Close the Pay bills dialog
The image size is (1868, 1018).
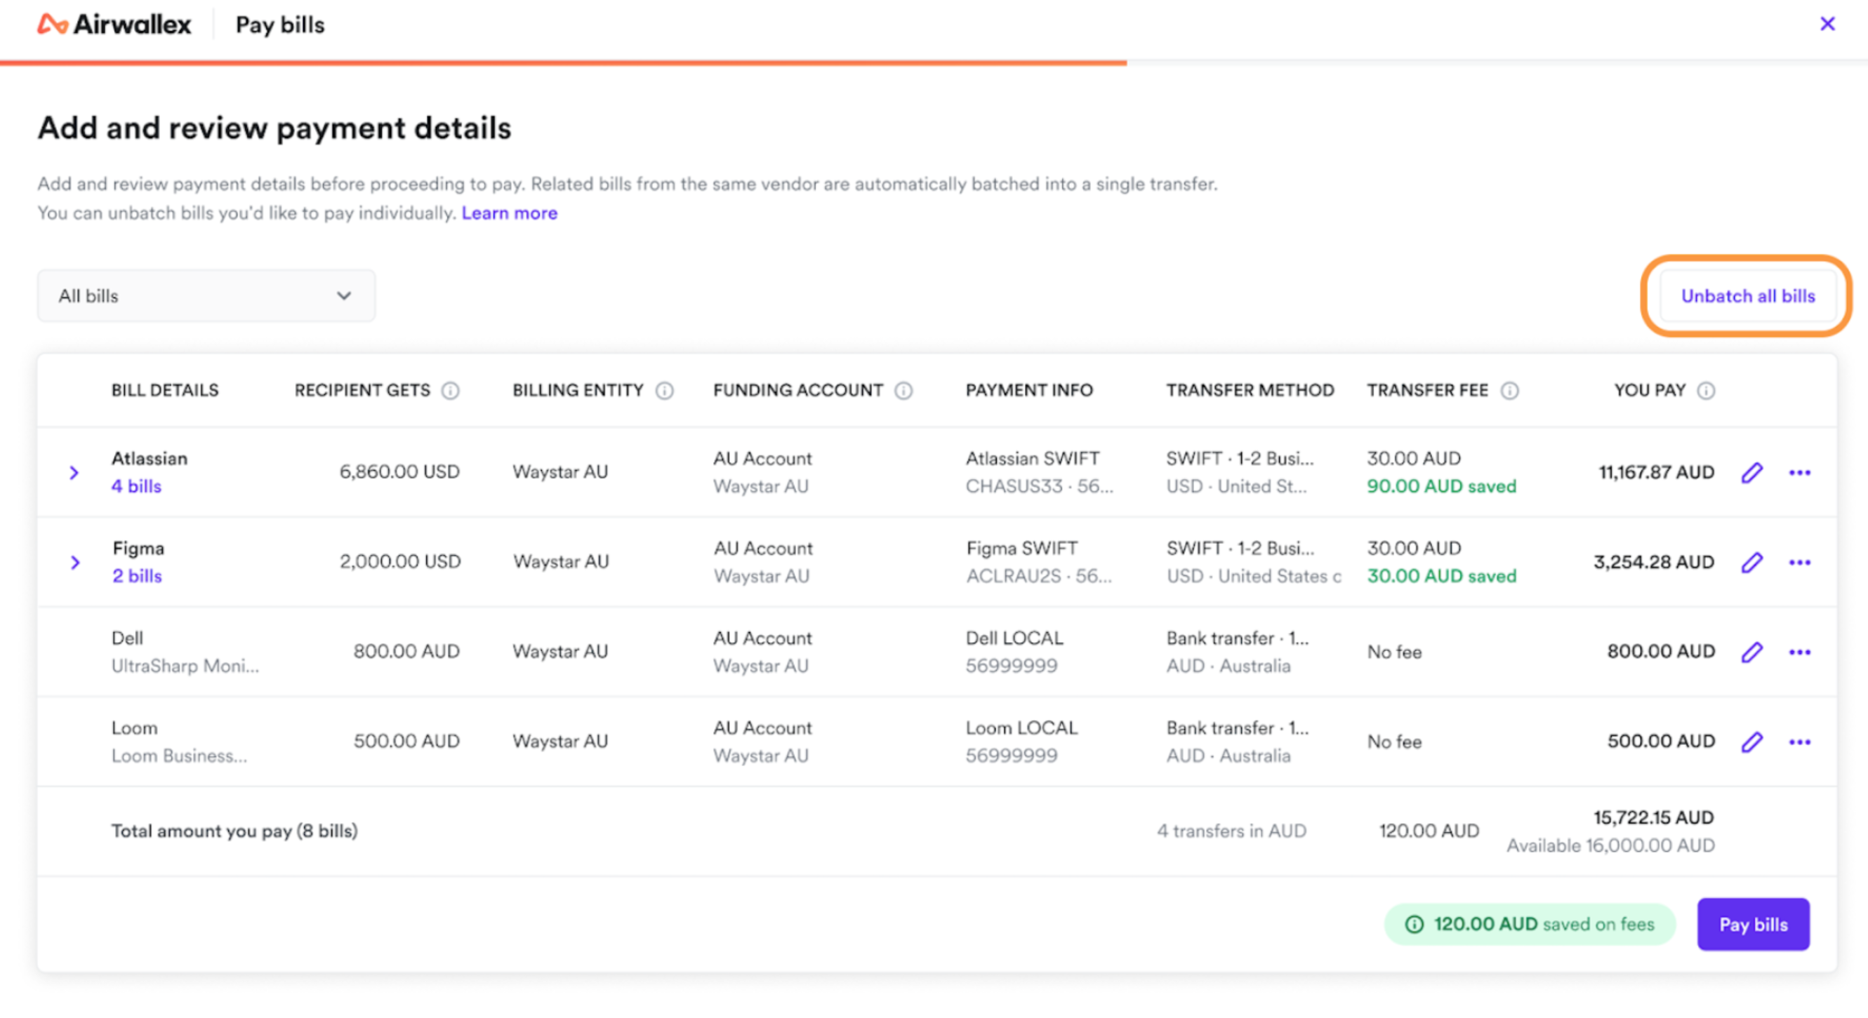click(1827, 24)
